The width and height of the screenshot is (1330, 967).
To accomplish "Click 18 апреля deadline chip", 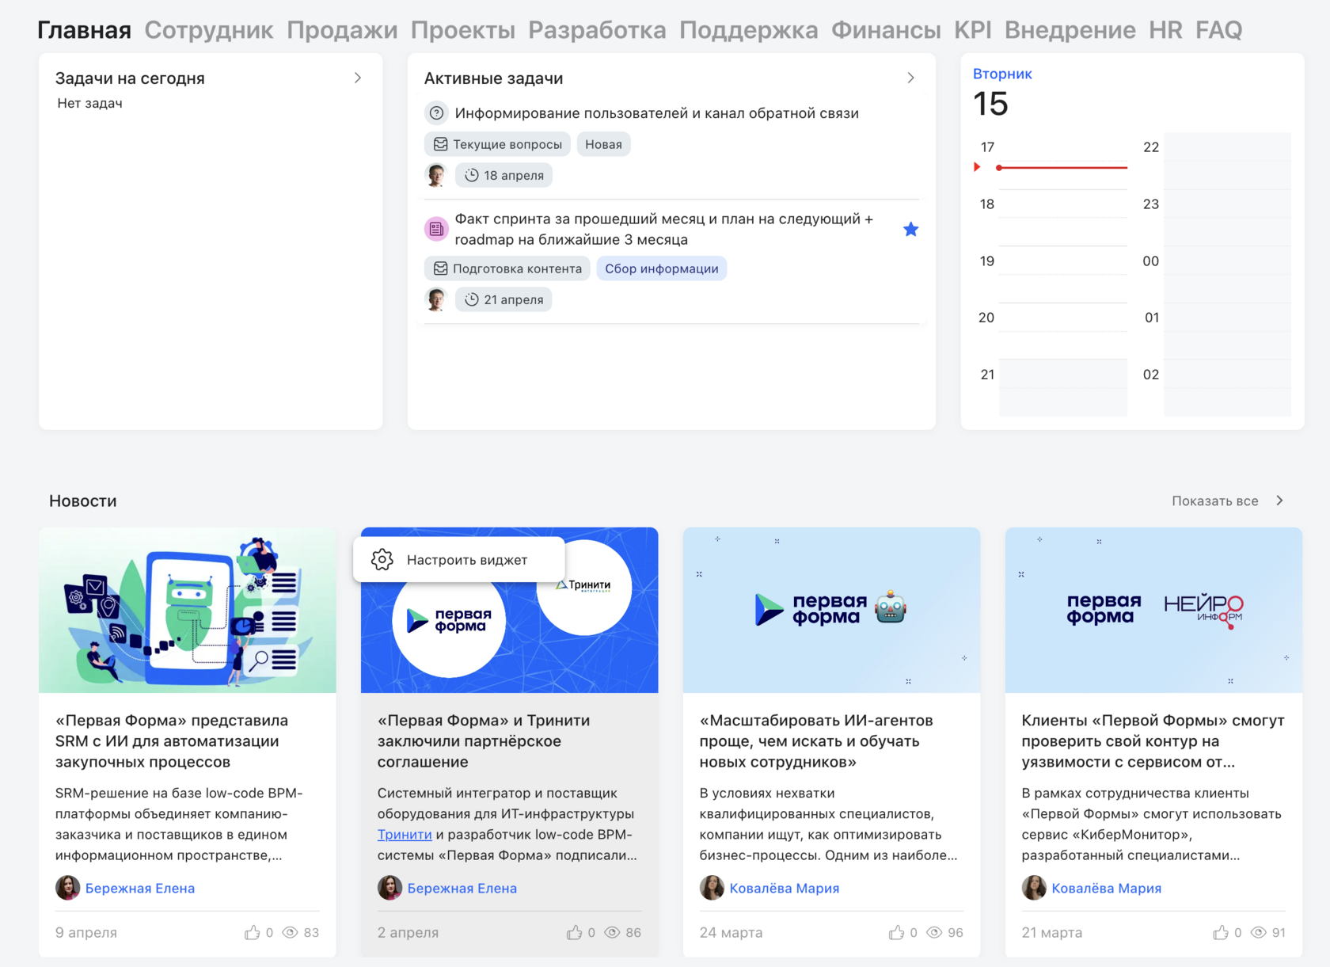I will pos(503,175).
